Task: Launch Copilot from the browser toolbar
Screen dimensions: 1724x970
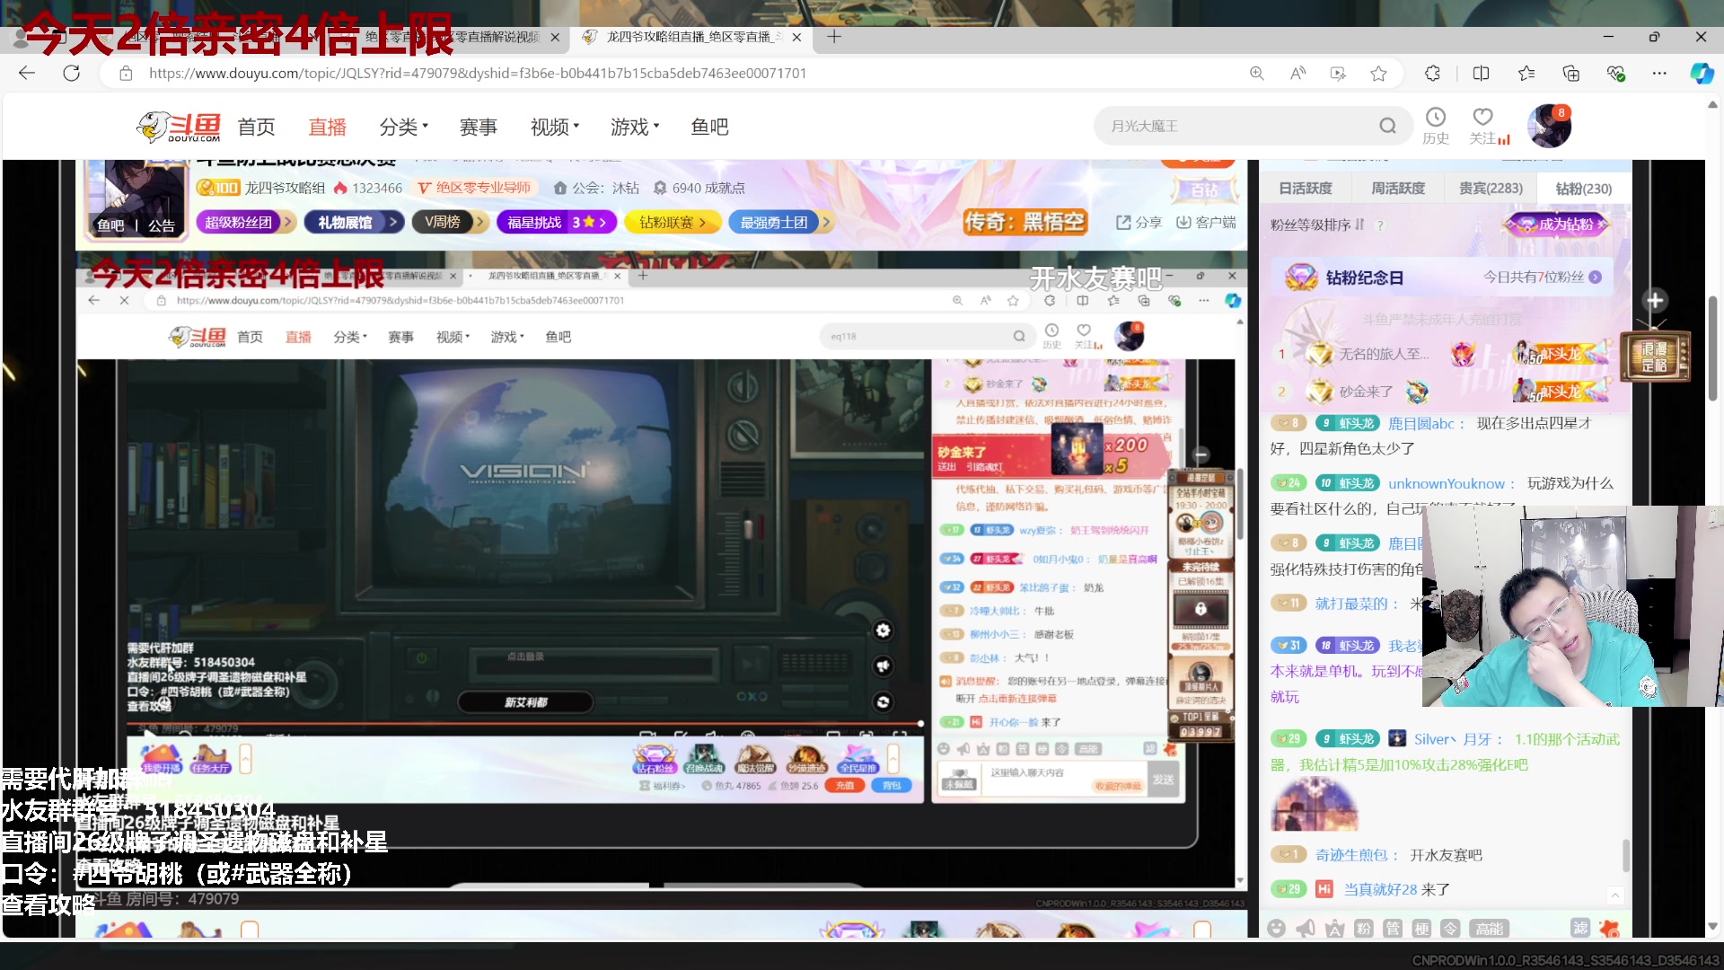Action: point(1702,74)
